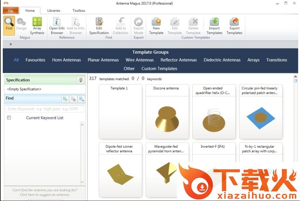Screen dimensions: 300x201
Task: Click first Find panel keyword icon
Action: (x=65, y=99)
